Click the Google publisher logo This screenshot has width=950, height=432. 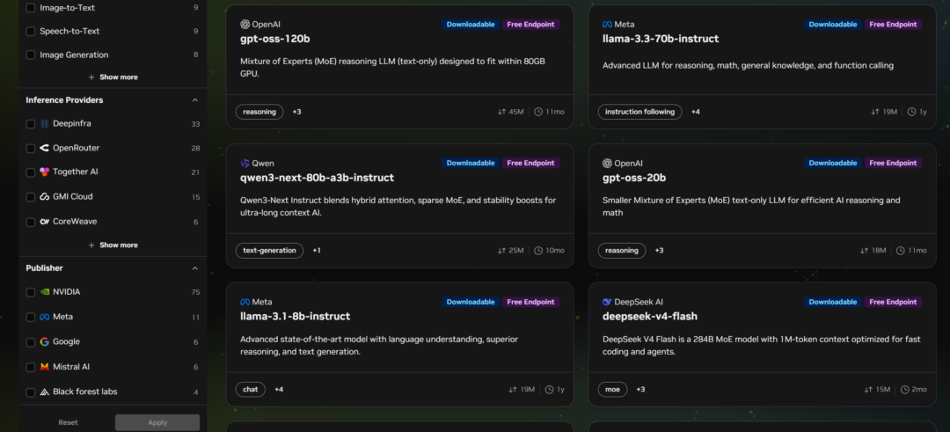(44, 341)
